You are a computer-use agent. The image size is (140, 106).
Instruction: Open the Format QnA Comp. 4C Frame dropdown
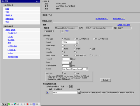[x=87, y=69]
